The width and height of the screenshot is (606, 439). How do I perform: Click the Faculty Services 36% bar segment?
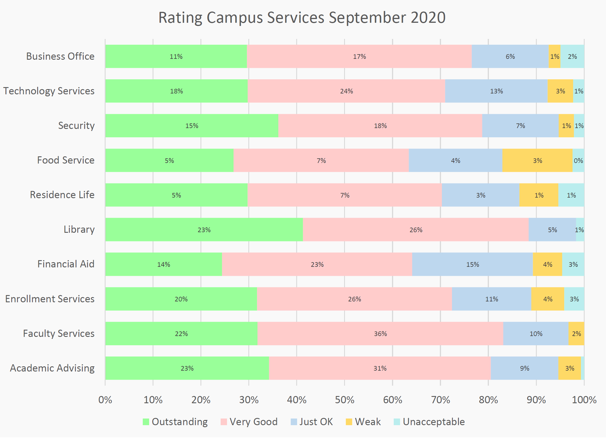380,333
